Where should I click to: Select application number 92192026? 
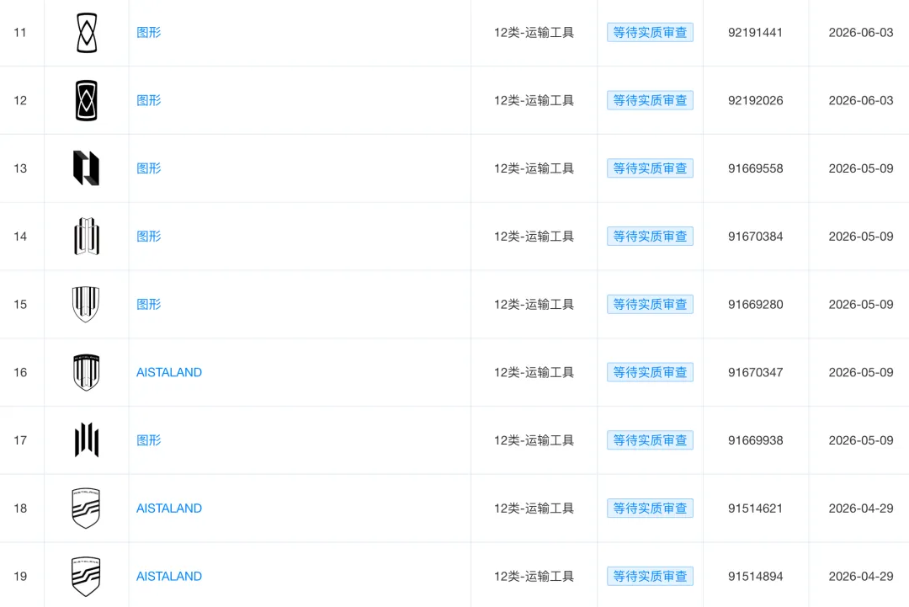[x=755, y=100]
